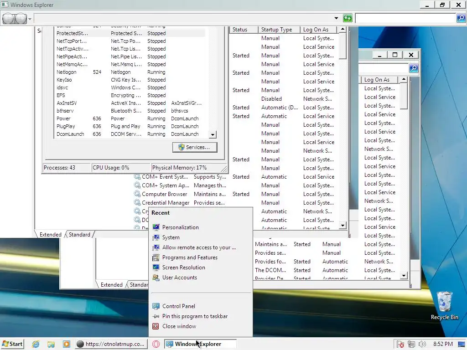This screenshot has height=350, width=467.
Task: Open the folder icon on taskbar
Action: click(51, 344)
